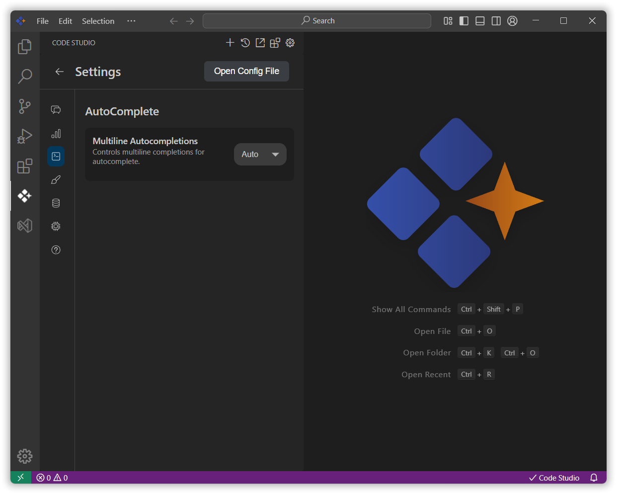Open the Customize Layout control
Screen dimensions: 617x494
click(448, 21)
